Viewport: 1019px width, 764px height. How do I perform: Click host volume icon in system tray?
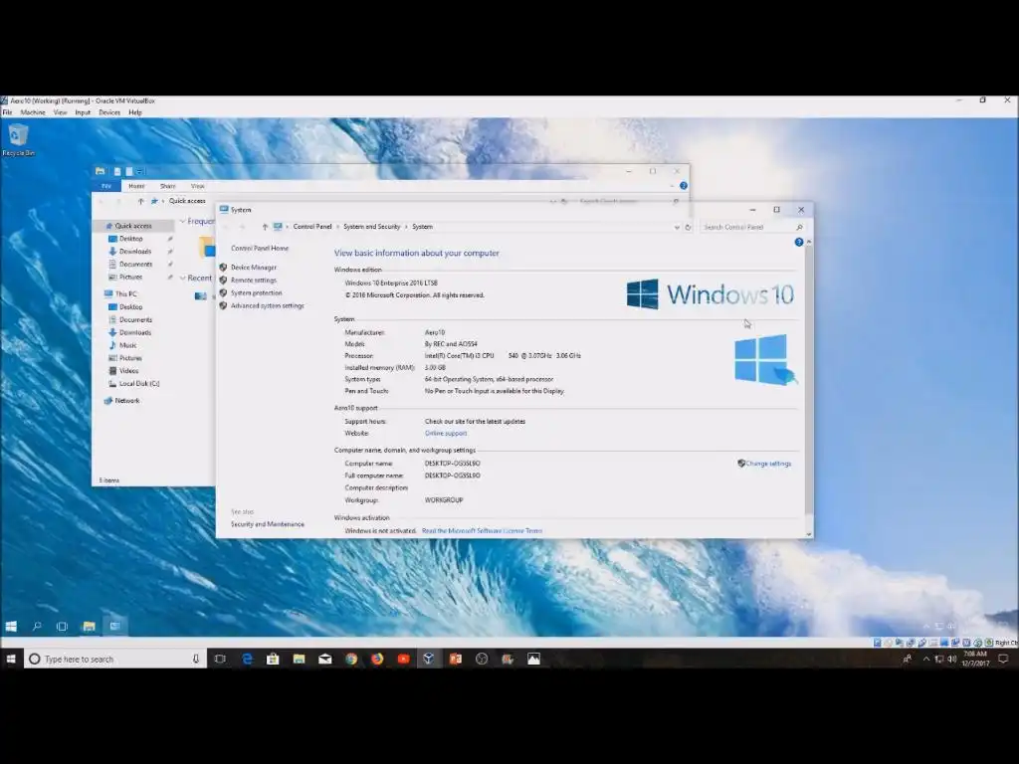(x=951, y=659)
